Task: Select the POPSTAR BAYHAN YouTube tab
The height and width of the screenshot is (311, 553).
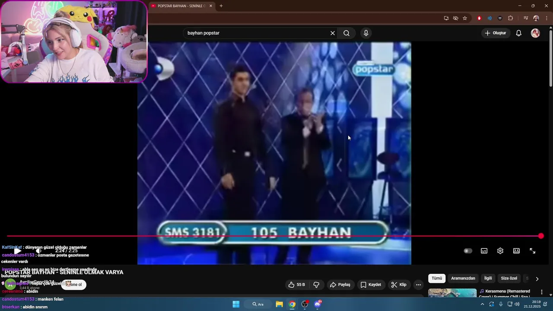Action: (181, 6)
